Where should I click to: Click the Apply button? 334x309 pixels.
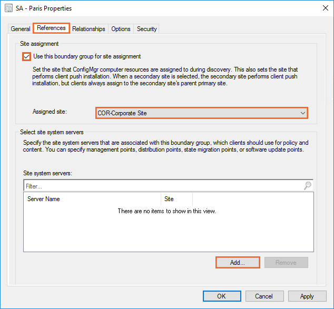pos(307,296)
